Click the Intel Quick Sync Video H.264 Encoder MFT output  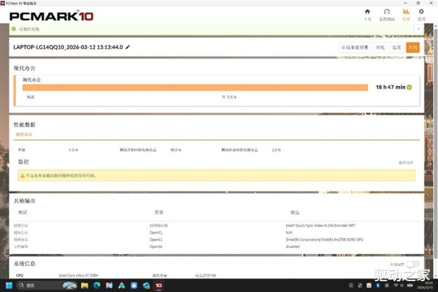pyautogui.click(x=320, y=226)
